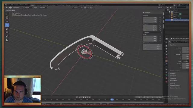Expand the Viewport Display panel
This screenshot has width=193, height=108.
(x=175, y=85)
